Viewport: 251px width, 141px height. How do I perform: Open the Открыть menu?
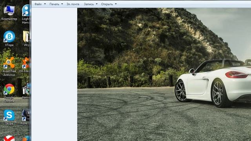click(x=107, y=4)
